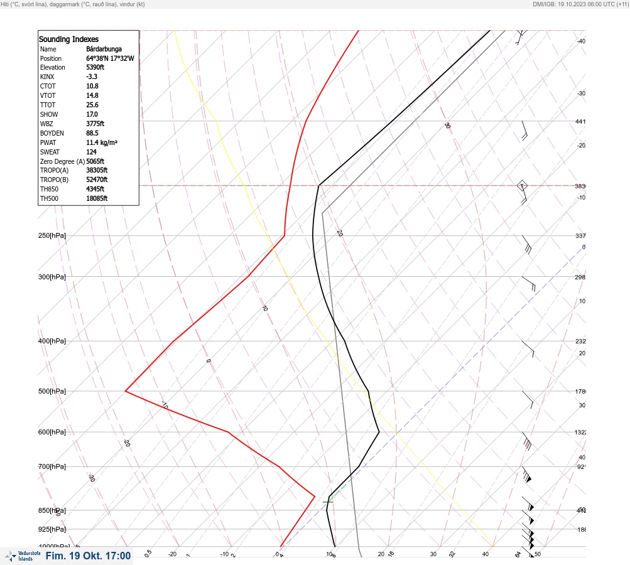Click the 0.5 mixing ratio label on bottom axis

point(148,553)
